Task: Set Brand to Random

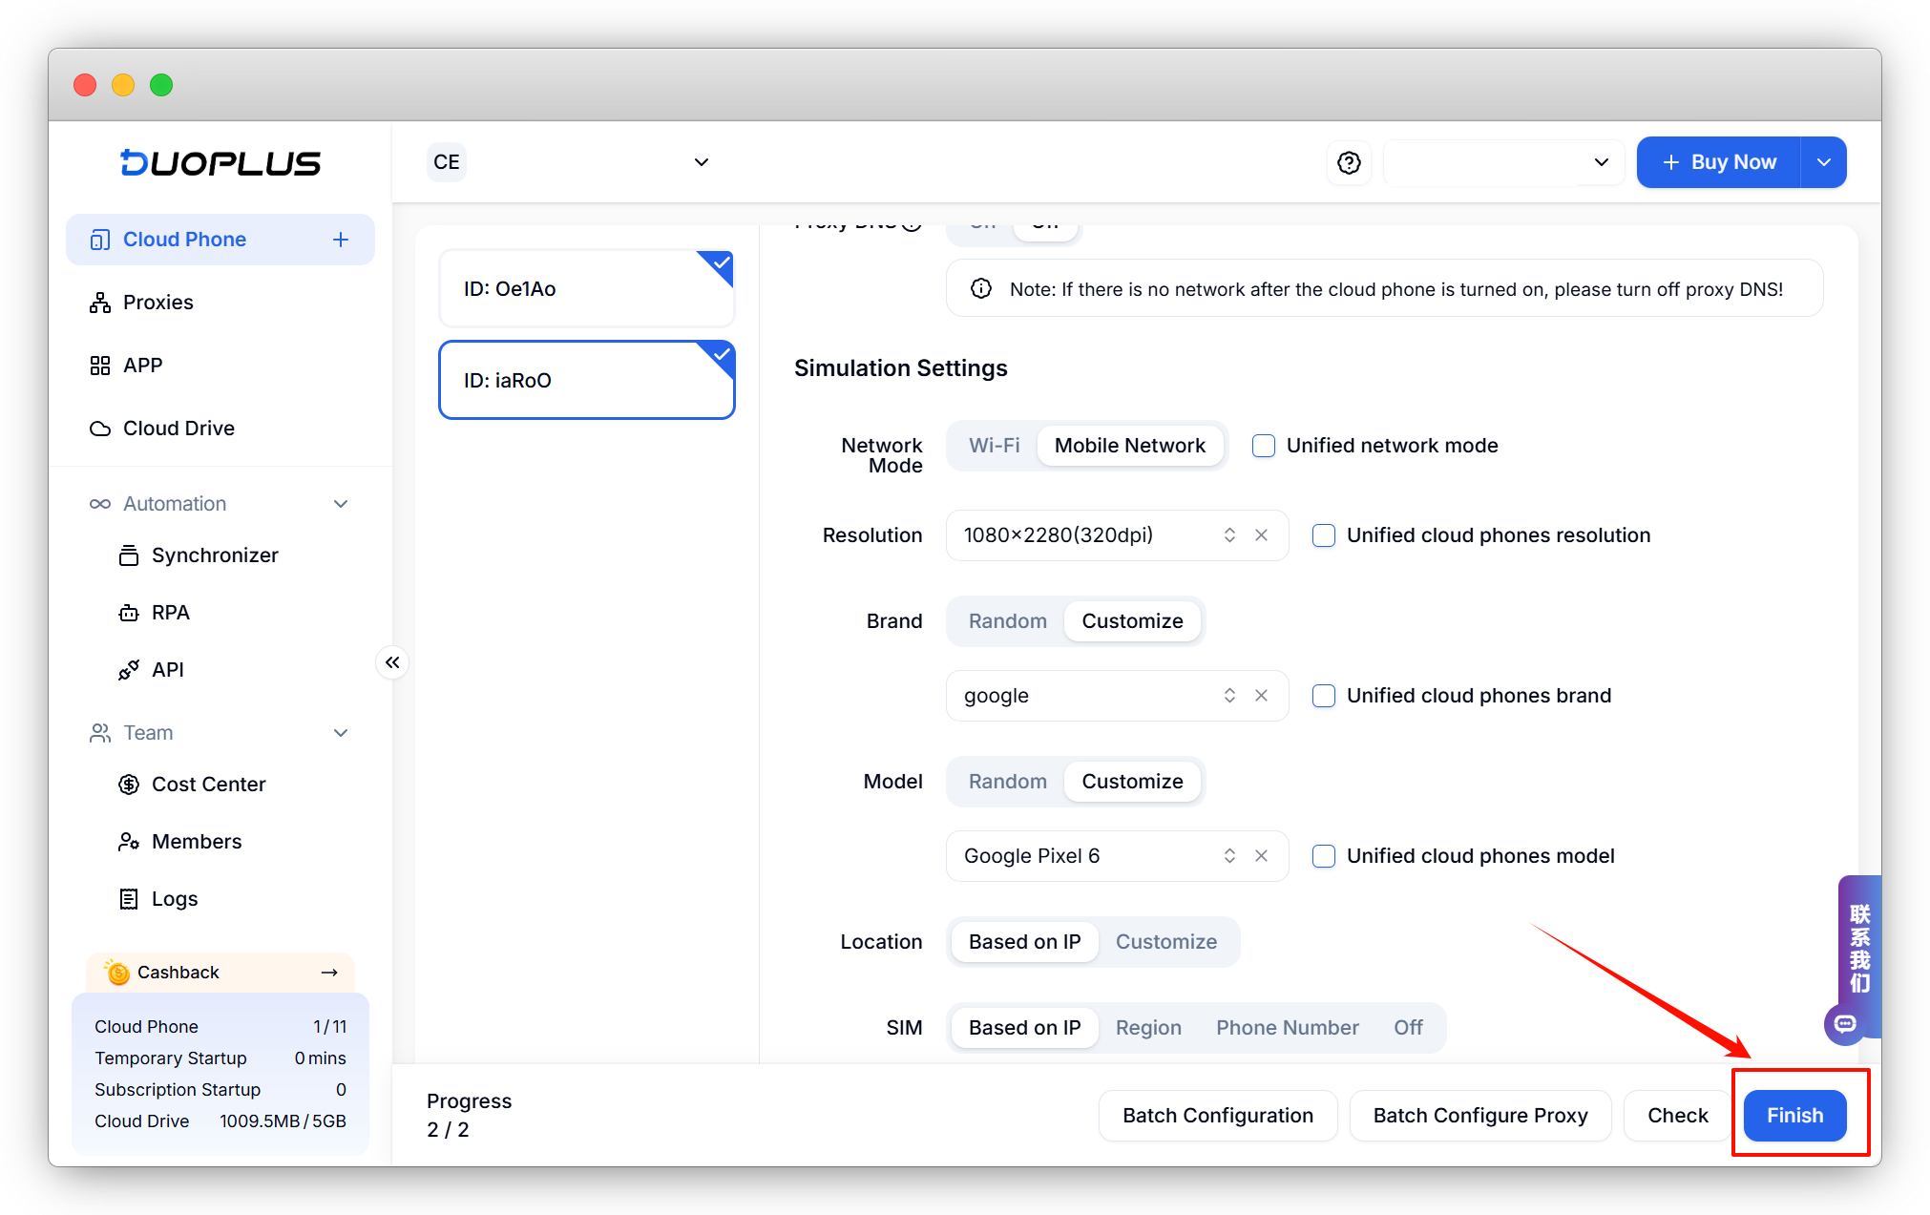Action: click(x=1007, y=621)
